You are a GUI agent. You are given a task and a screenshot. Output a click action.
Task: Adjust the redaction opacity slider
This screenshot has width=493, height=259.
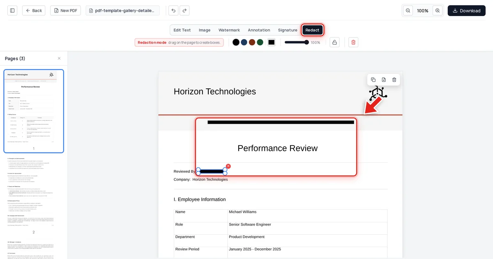coord(297,42)
